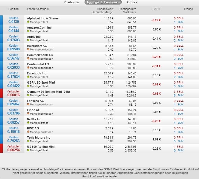199x179 pixels.
Task: Click the BUY link for Tesla Motors Inc
Action: [180, 141]
